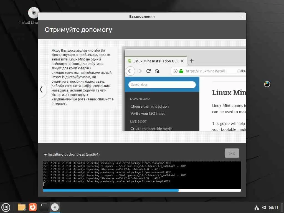Click the linuxmint-install URL field
This screenshot has height=213, width=284.
click(x=208, y=71)
